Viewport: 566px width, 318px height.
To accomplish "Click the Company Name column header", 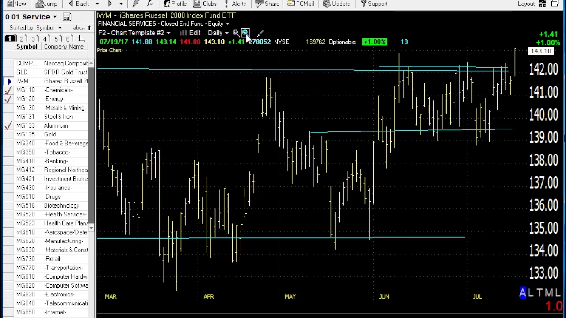I will 64,47.
